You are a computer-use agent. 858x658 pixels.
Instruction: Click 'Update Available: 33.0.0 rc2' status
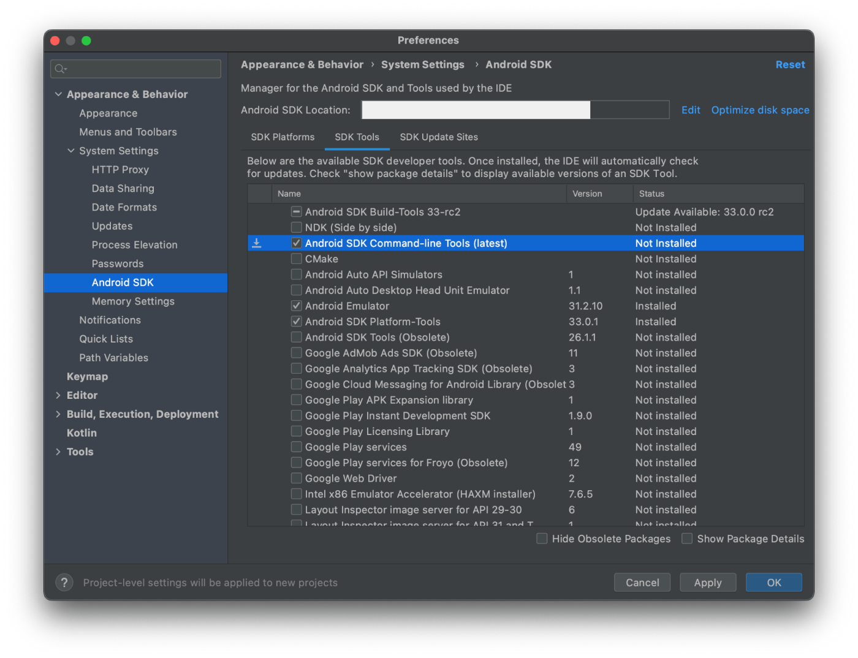(704, 212)
